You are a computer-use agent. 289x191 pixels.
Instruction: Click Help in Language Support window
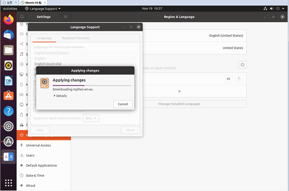(40, 130)
